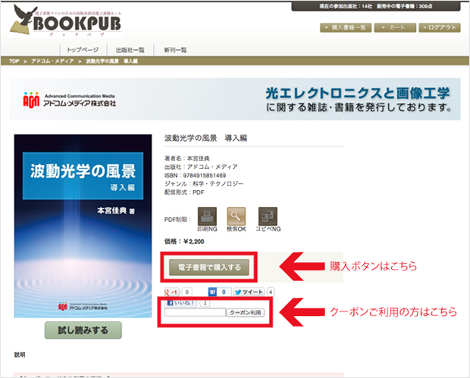Click the ログアウト button

tap(440, 27)
